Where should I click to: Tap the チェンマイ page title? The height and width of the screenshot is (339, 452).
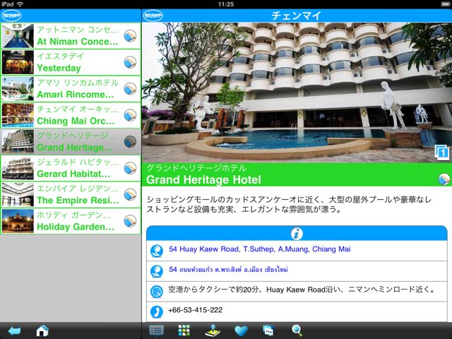point(297,16)
